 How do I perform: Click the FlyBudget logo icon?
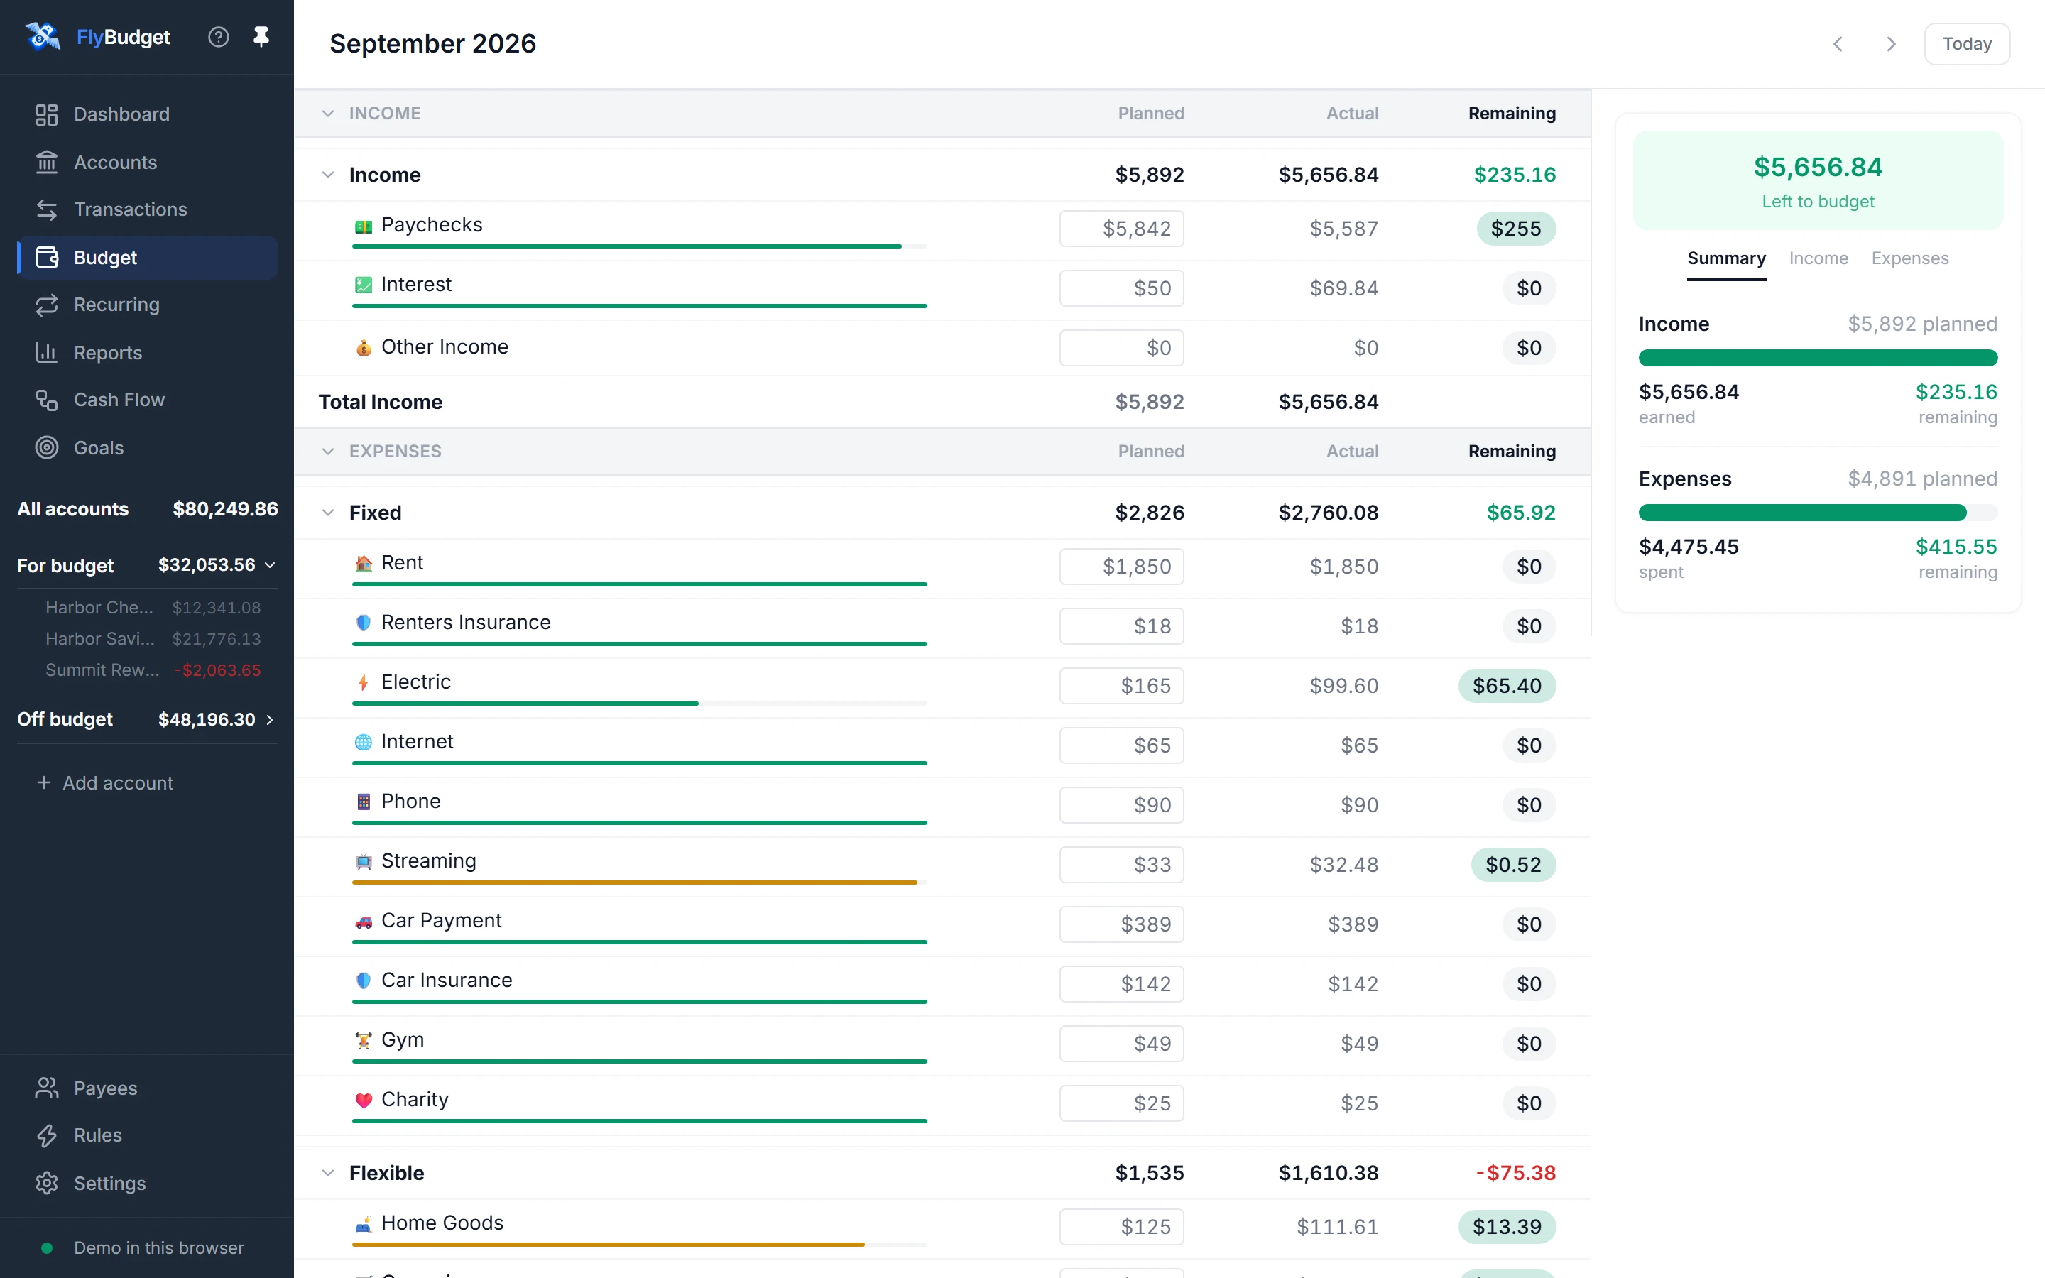43,36
